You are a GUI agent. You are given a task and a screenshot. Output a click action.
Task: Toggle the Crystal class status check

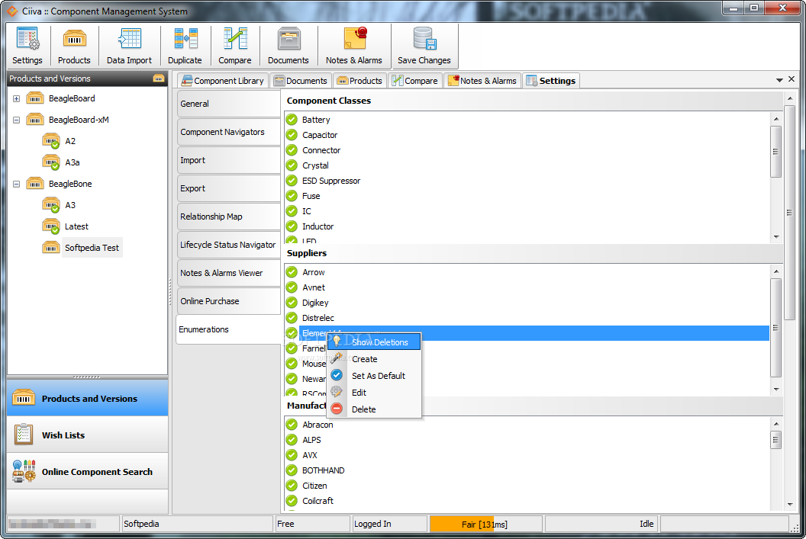[292, 165]
